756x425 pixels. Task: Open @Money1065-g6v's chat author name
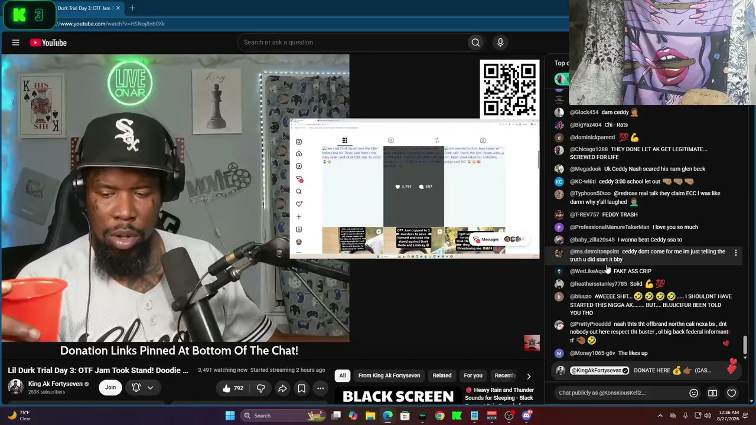[592, 353]
